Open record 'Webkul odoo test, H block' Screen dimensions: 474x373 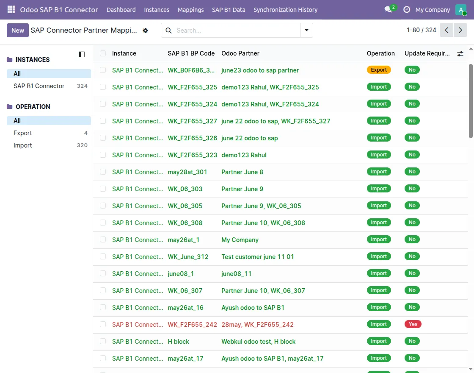(x=259, y=342)
